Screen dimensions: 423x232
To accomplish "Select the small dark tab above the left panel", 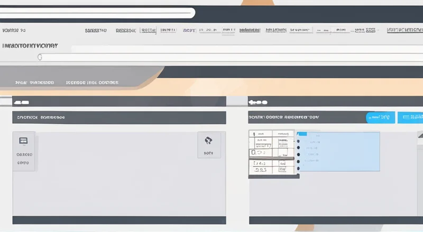I will click(x=22, y=101).
